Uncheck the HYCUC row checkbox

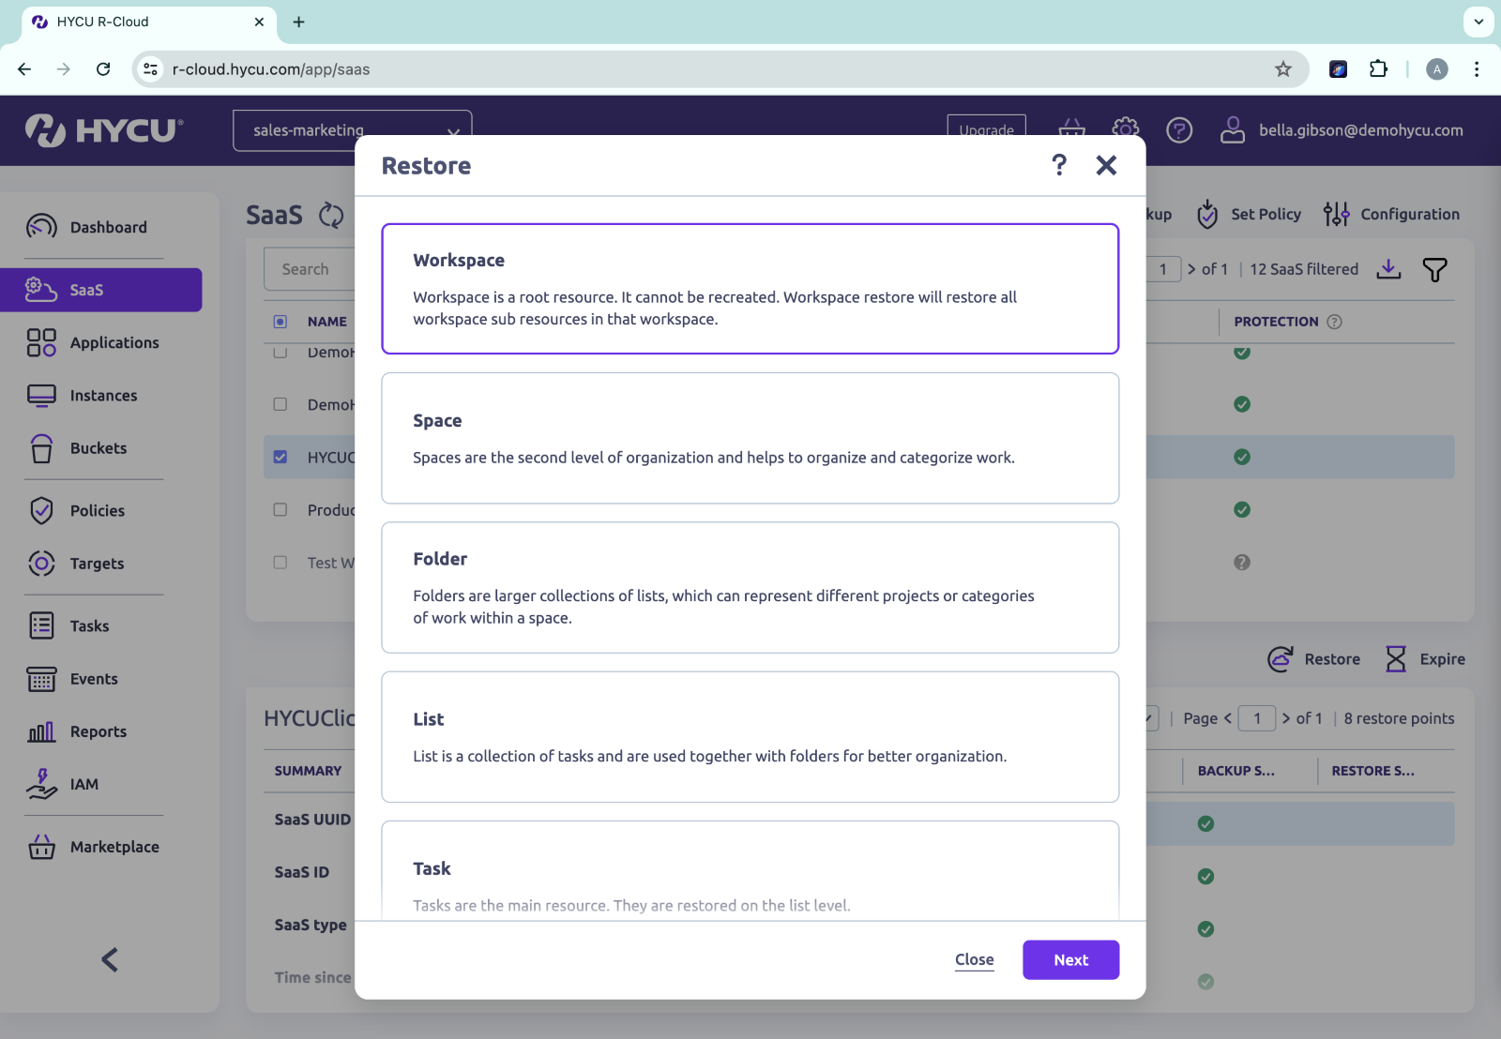pos(280,457)
